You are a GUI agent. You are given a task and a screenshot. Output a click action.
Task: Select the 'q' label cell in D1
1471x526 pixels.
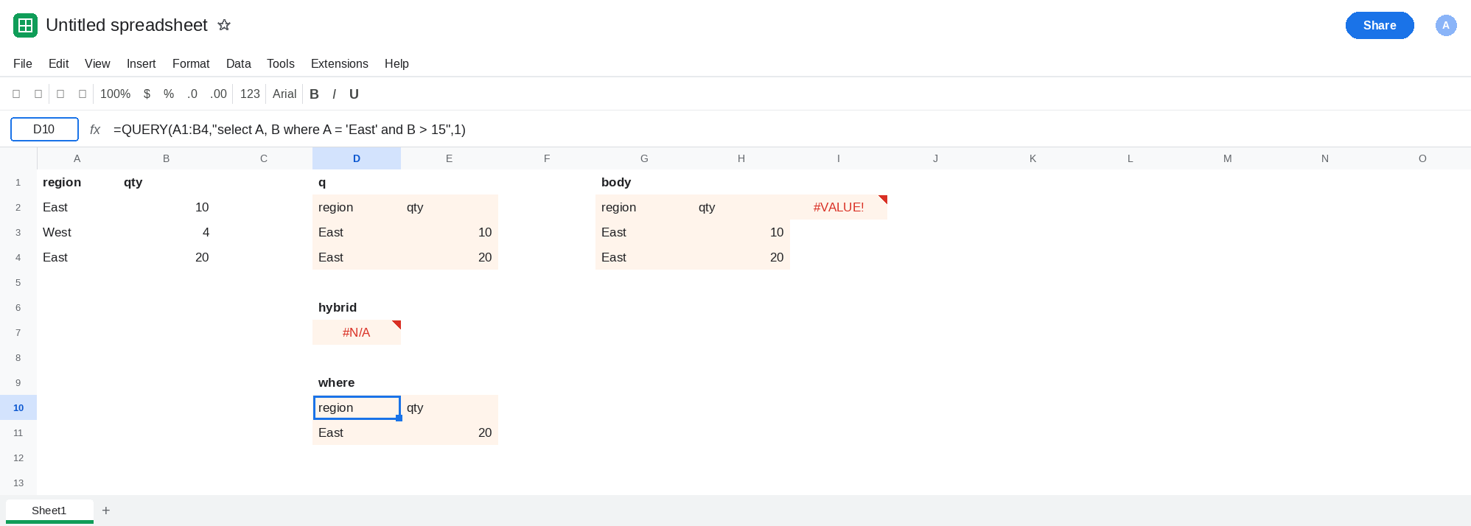(357, 182)
